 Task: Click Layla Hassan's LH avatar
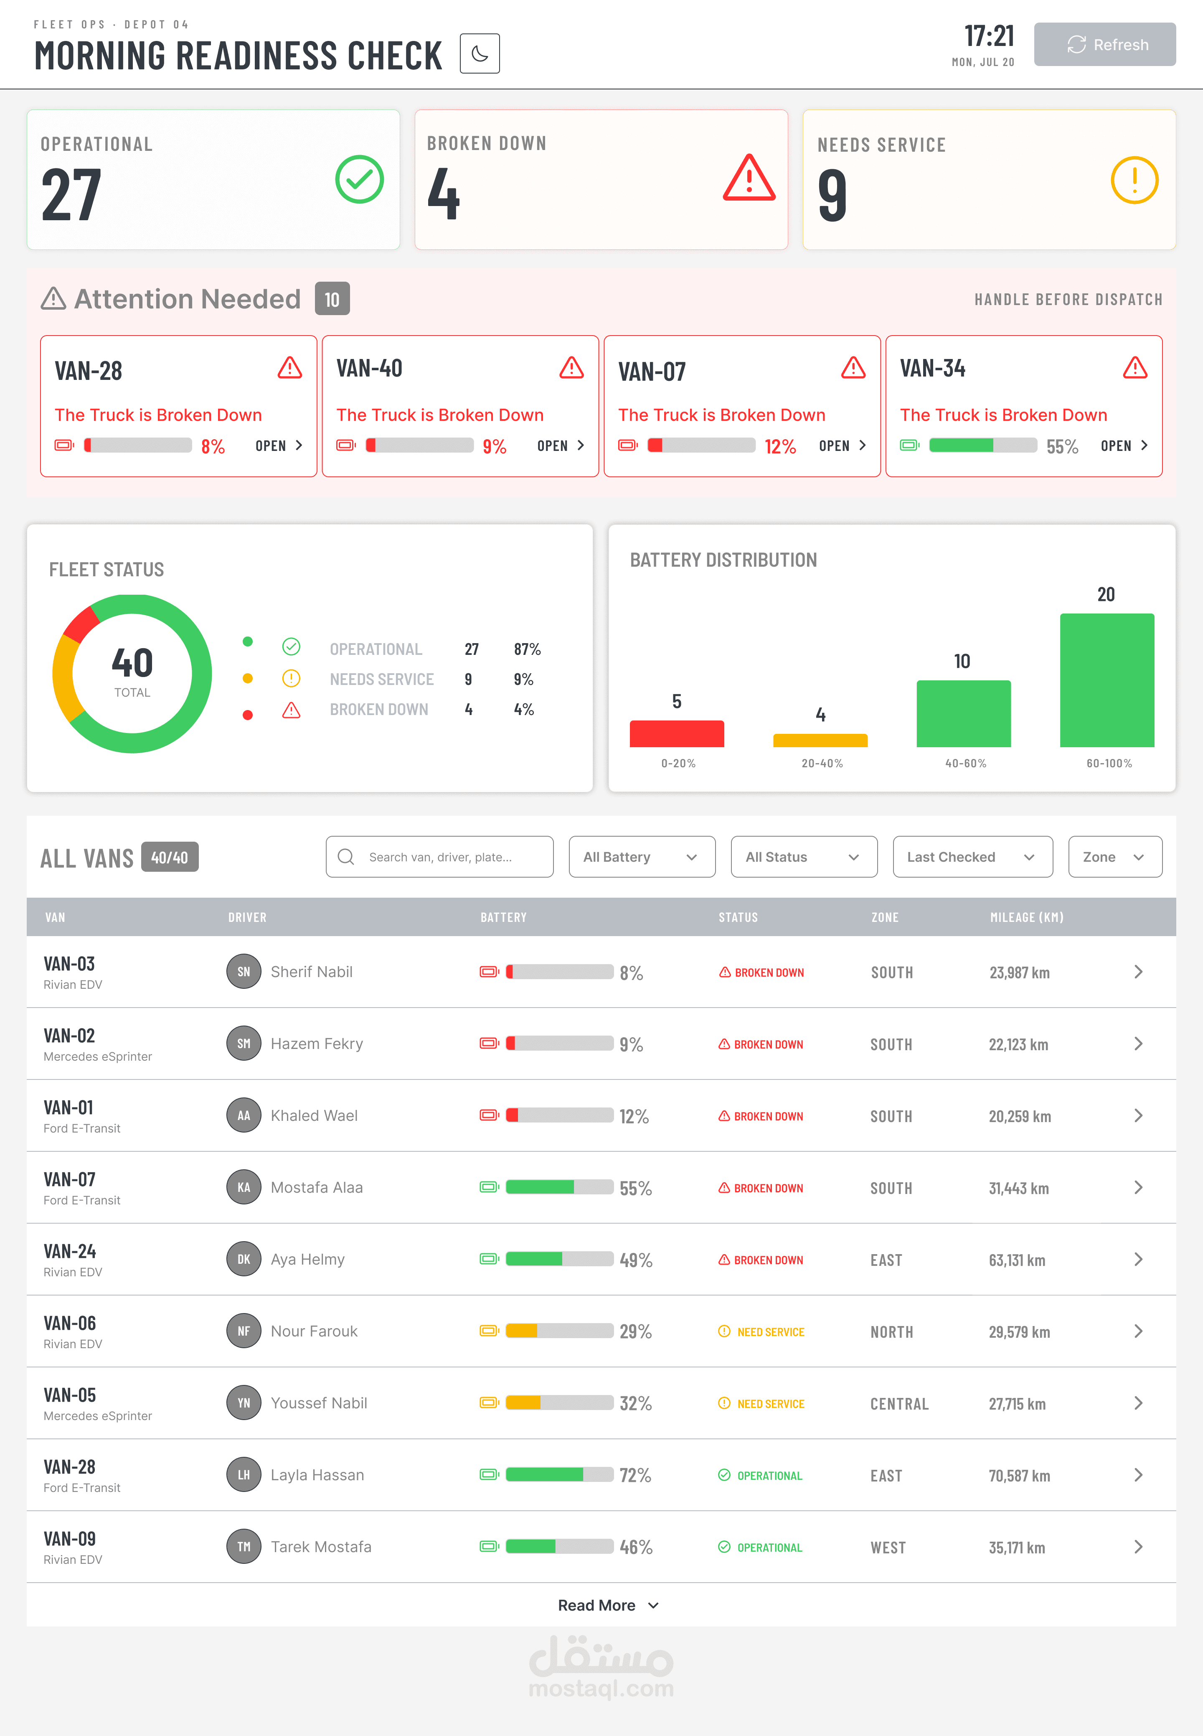[x=244, y=1474]
